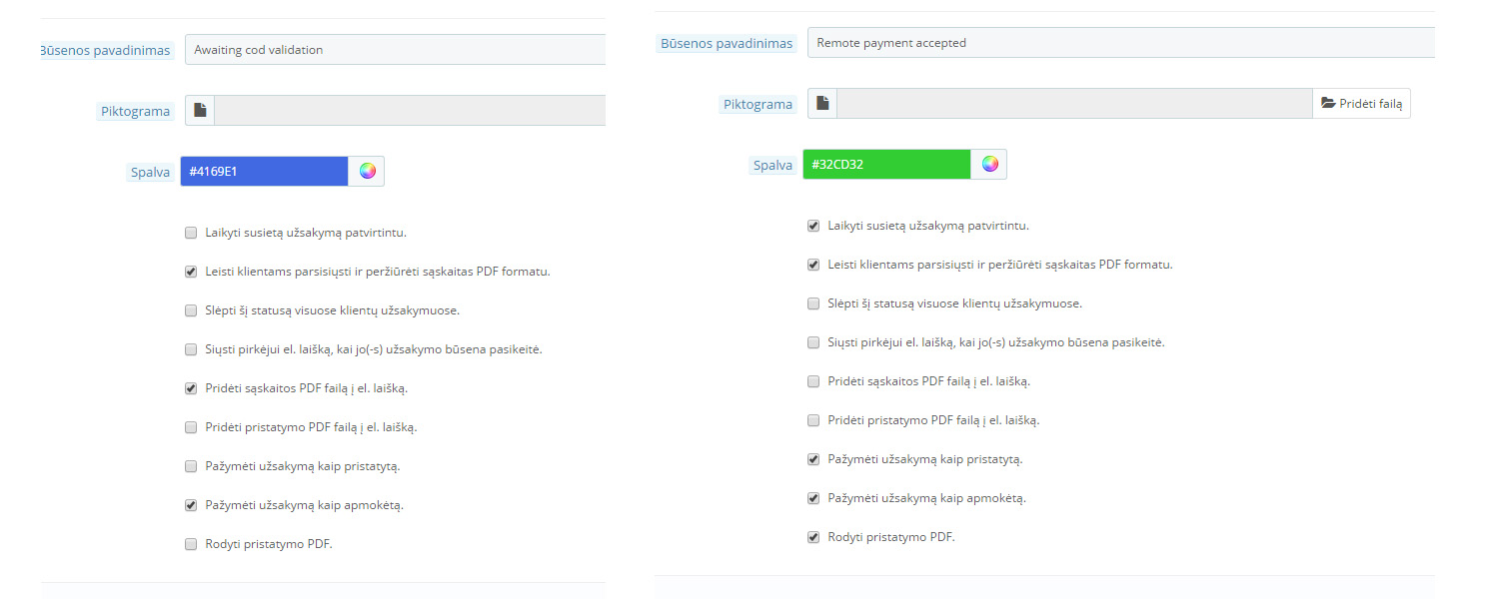
Task: Tick 'Siųsti pirkėjui el. laišką' in Remote payment form
Action: [813, 342]
